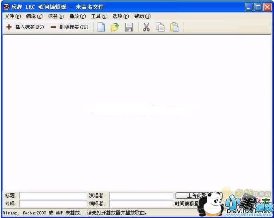Open the 标签(O) menu
This screenshot has width=274, height=218.
pos(56,16)
